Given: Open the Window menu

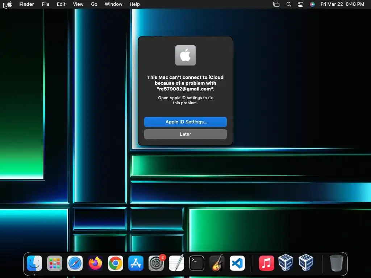Looking at the screenshot, I should click(113, 4).
